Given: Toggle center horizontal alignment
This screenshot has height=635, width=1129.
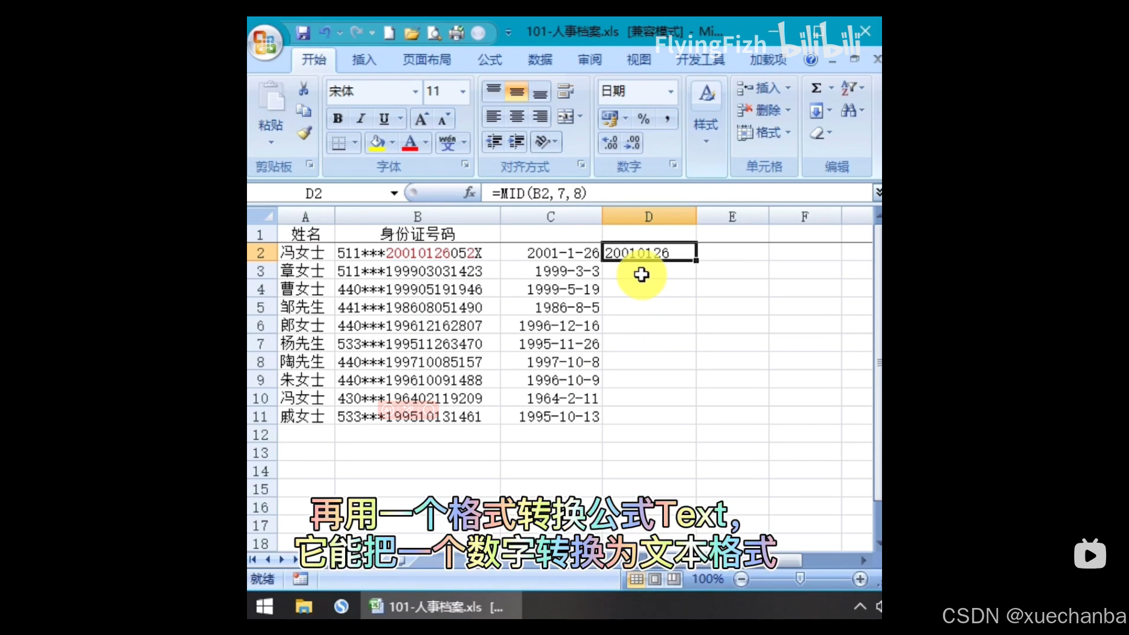Looking at the screenshot, I should point(517,116).
